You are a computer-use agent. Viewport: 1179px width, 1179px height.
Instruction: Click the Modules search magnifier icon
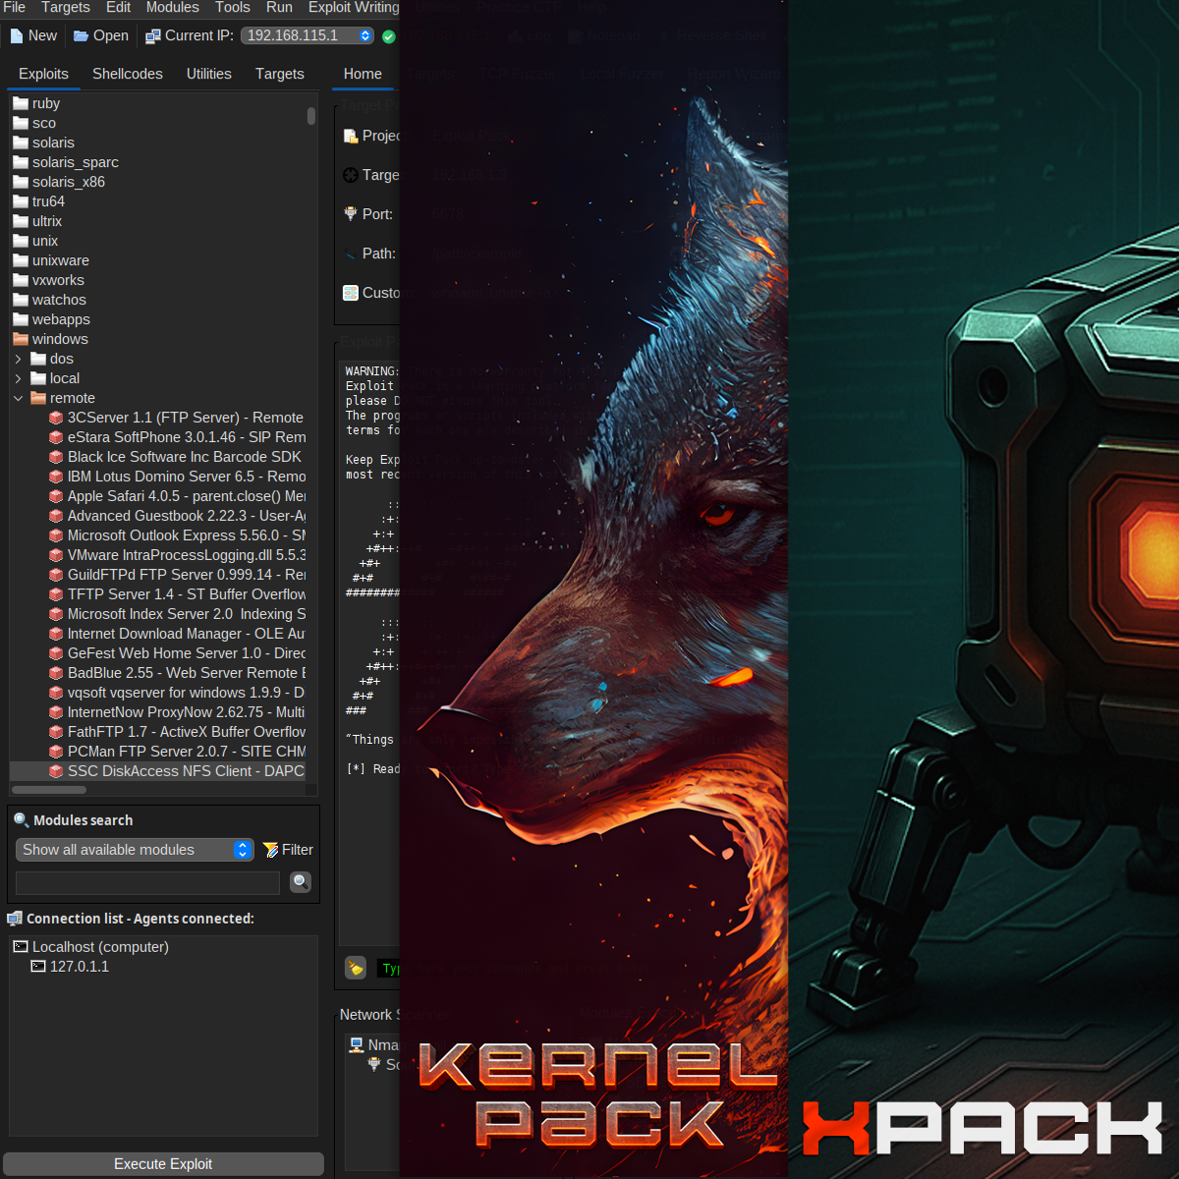[21, 819]
